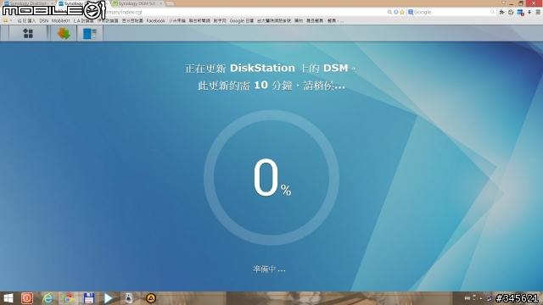Open the DSM main menu grid icon
The width and height of the screenshot is (543, 305).
tap(28, 34)
